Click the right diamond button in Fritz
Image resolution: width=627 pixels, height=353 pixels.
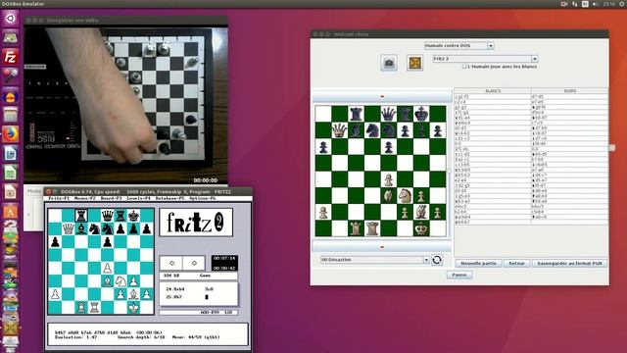tap(194, 263)
